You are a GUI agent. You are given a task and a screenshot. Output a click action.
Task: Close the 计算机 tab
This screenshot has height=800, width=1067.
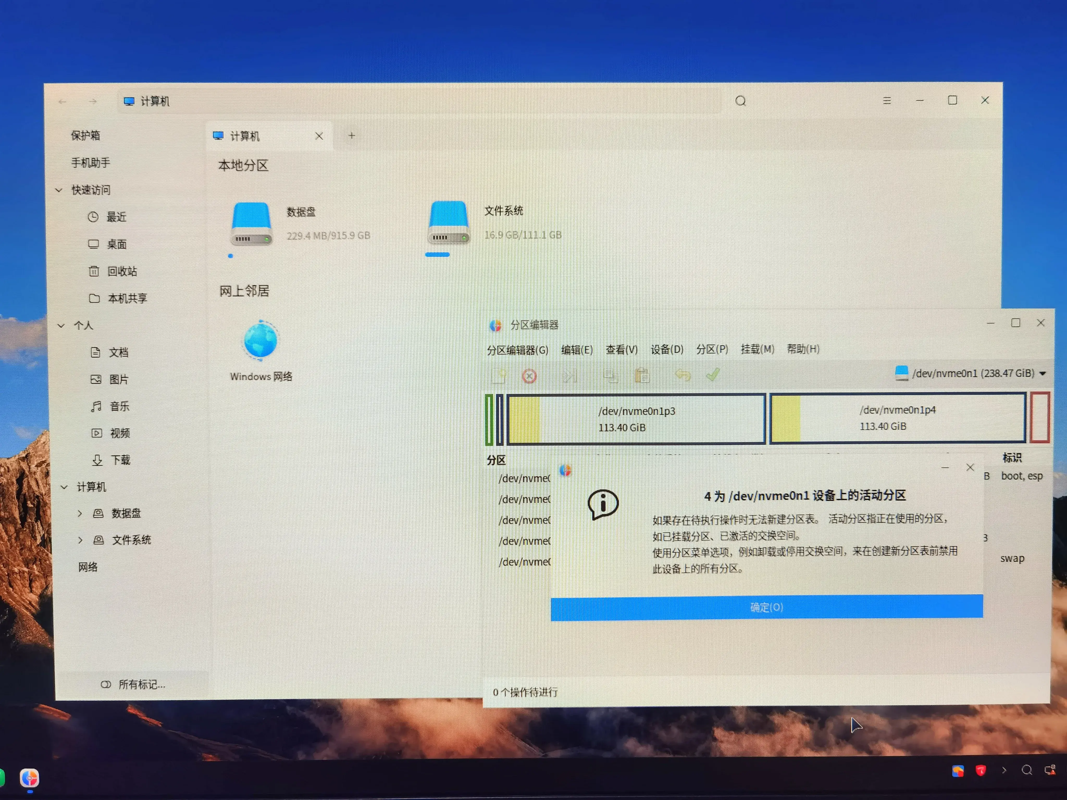319,136
